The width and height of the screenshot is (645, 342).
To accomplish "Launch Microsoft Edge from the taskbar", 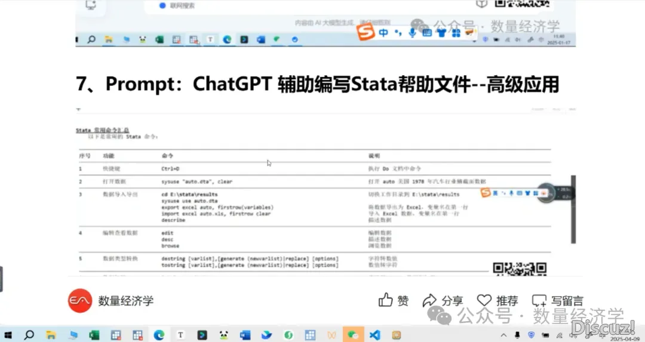I will [x=159, y=335].
